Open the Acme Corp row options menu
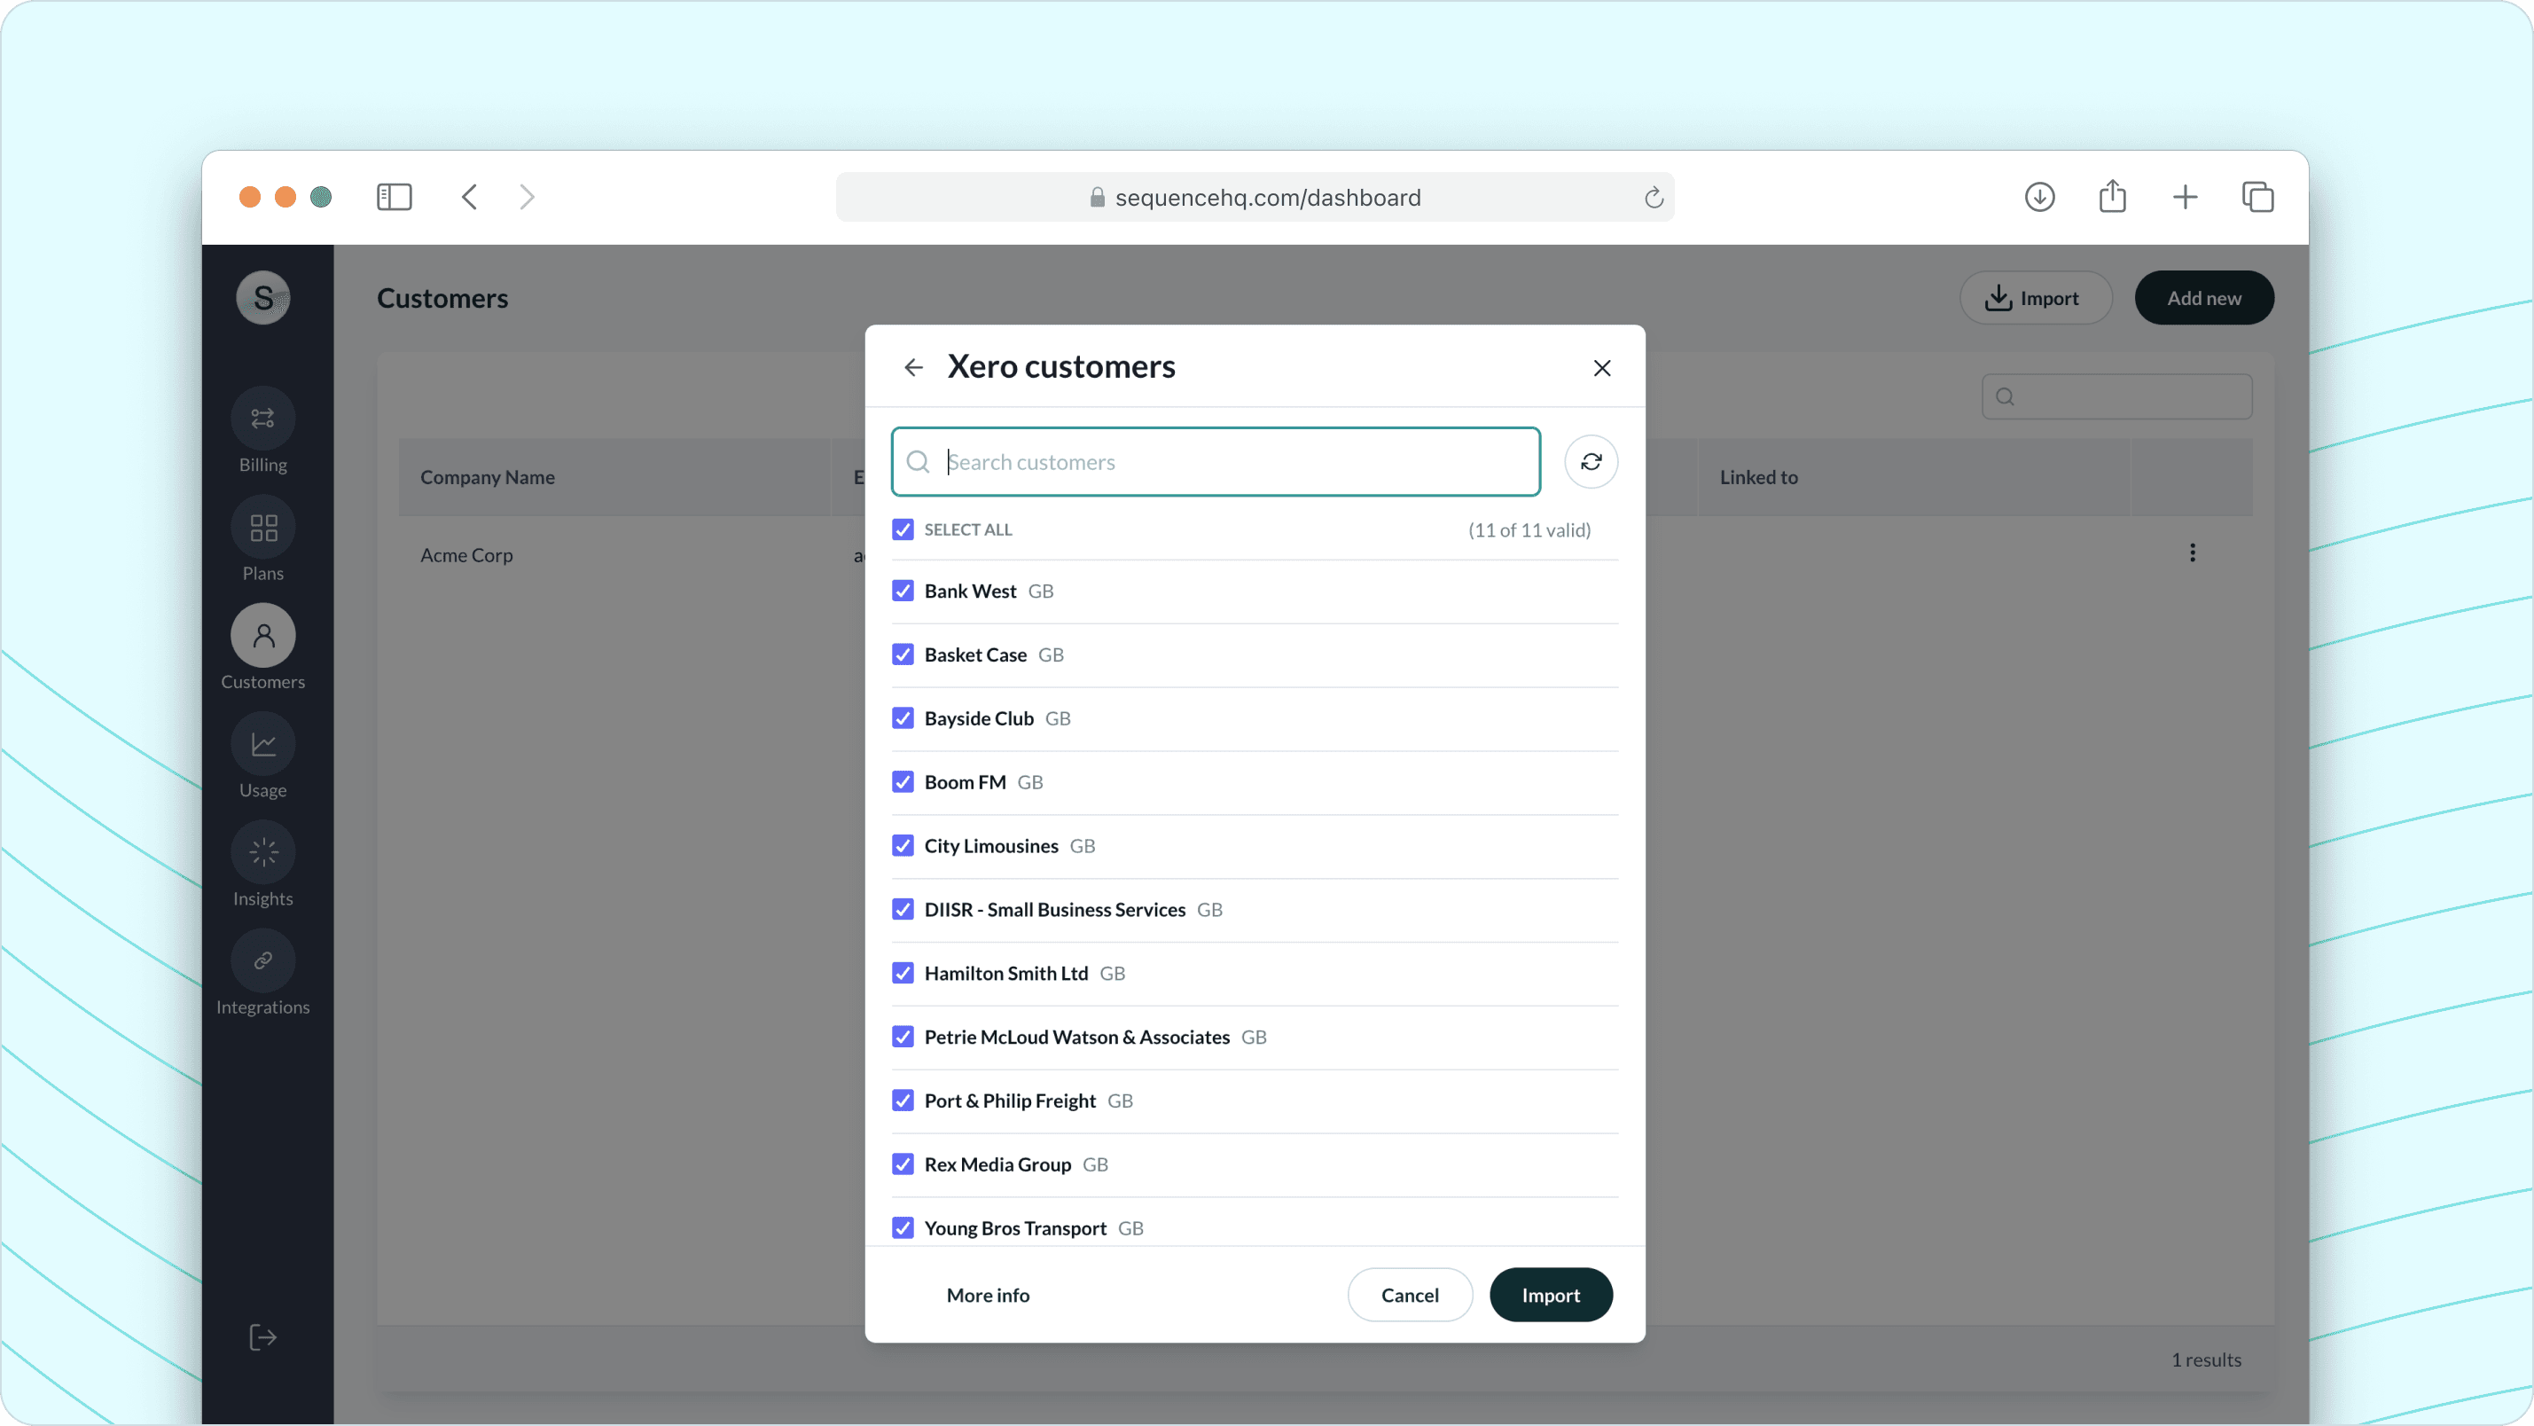2534x1426 pixels. (x=2192, y=553)
